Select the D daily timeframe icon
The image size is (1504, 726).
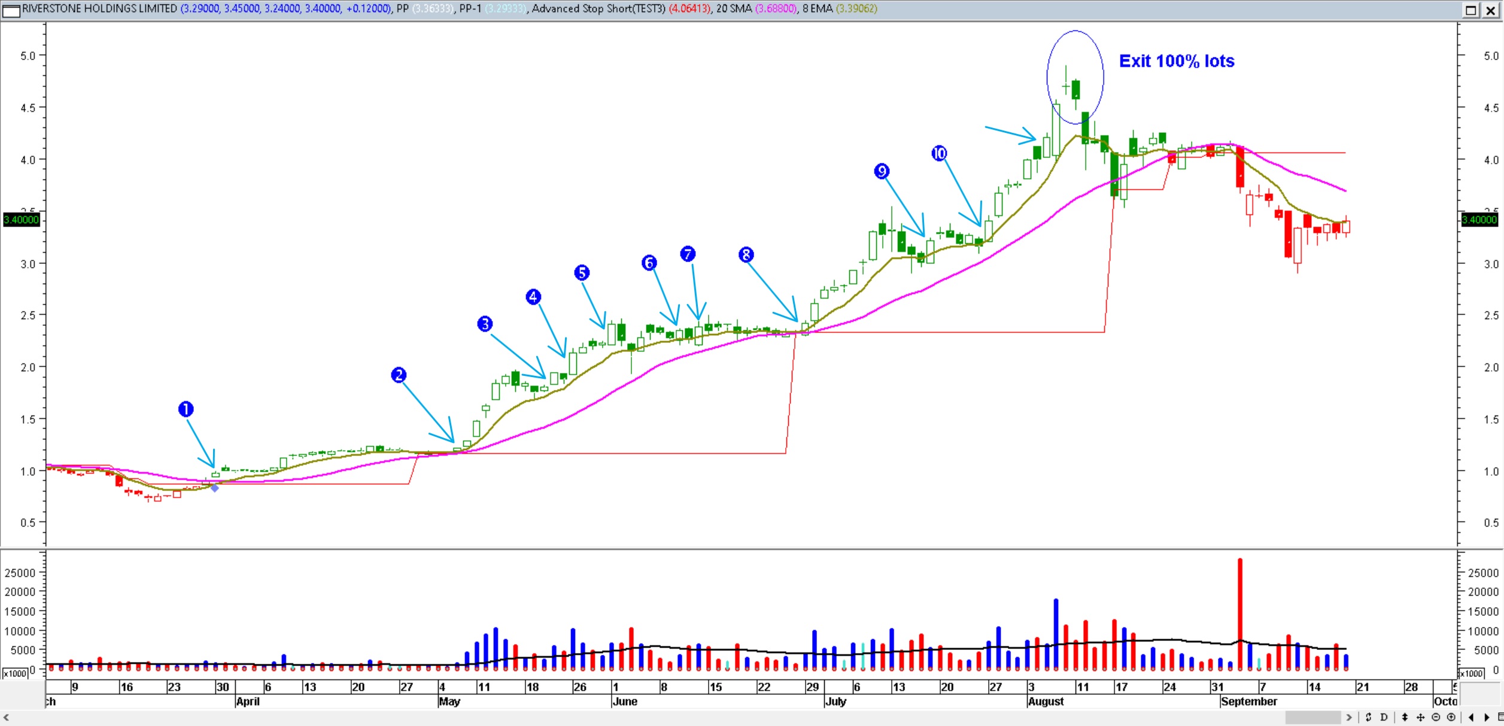click(x=1384, y=717)
